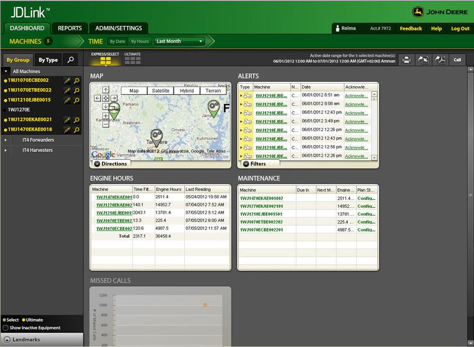474x347 pixels.
Task: Collapse the All Machines group
Action: [6, 71]
